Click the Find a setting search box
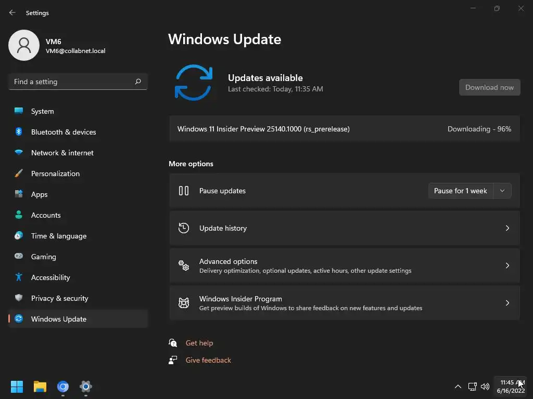This screenshot has width=533, height=399. (x=72, y=82)
